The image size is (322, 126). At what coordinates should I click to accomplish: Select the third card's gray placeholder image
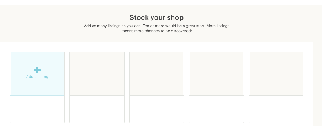(x=157, y=74)
